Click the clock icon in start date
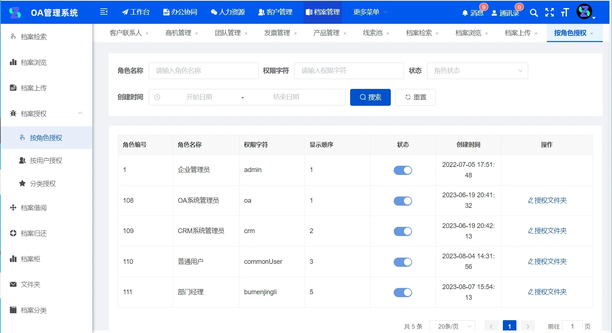The width and height of the screenshot is (612, 333). 157,97
